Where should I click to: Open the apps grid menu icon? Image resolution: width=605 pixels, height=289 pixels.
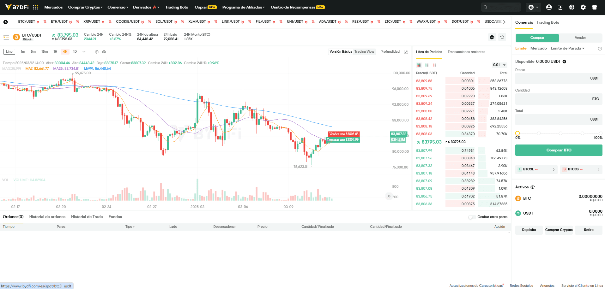click(36, 7)
